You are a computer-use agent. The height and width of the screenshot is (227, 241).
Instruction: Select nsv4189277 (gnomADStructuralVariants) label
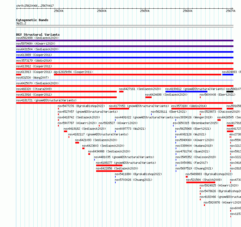(126, 163)
